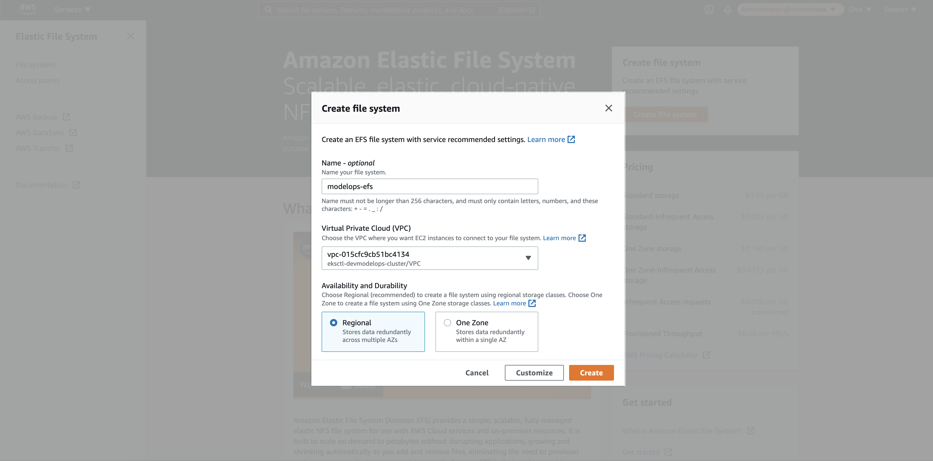
Task: Open the Ohio region dropdown
Action: pos(859,9)
